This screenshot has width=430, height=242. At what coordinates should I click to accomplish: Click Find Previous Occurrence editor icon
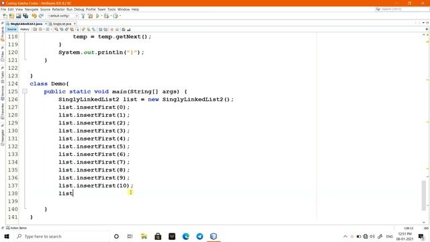point(62,30)
